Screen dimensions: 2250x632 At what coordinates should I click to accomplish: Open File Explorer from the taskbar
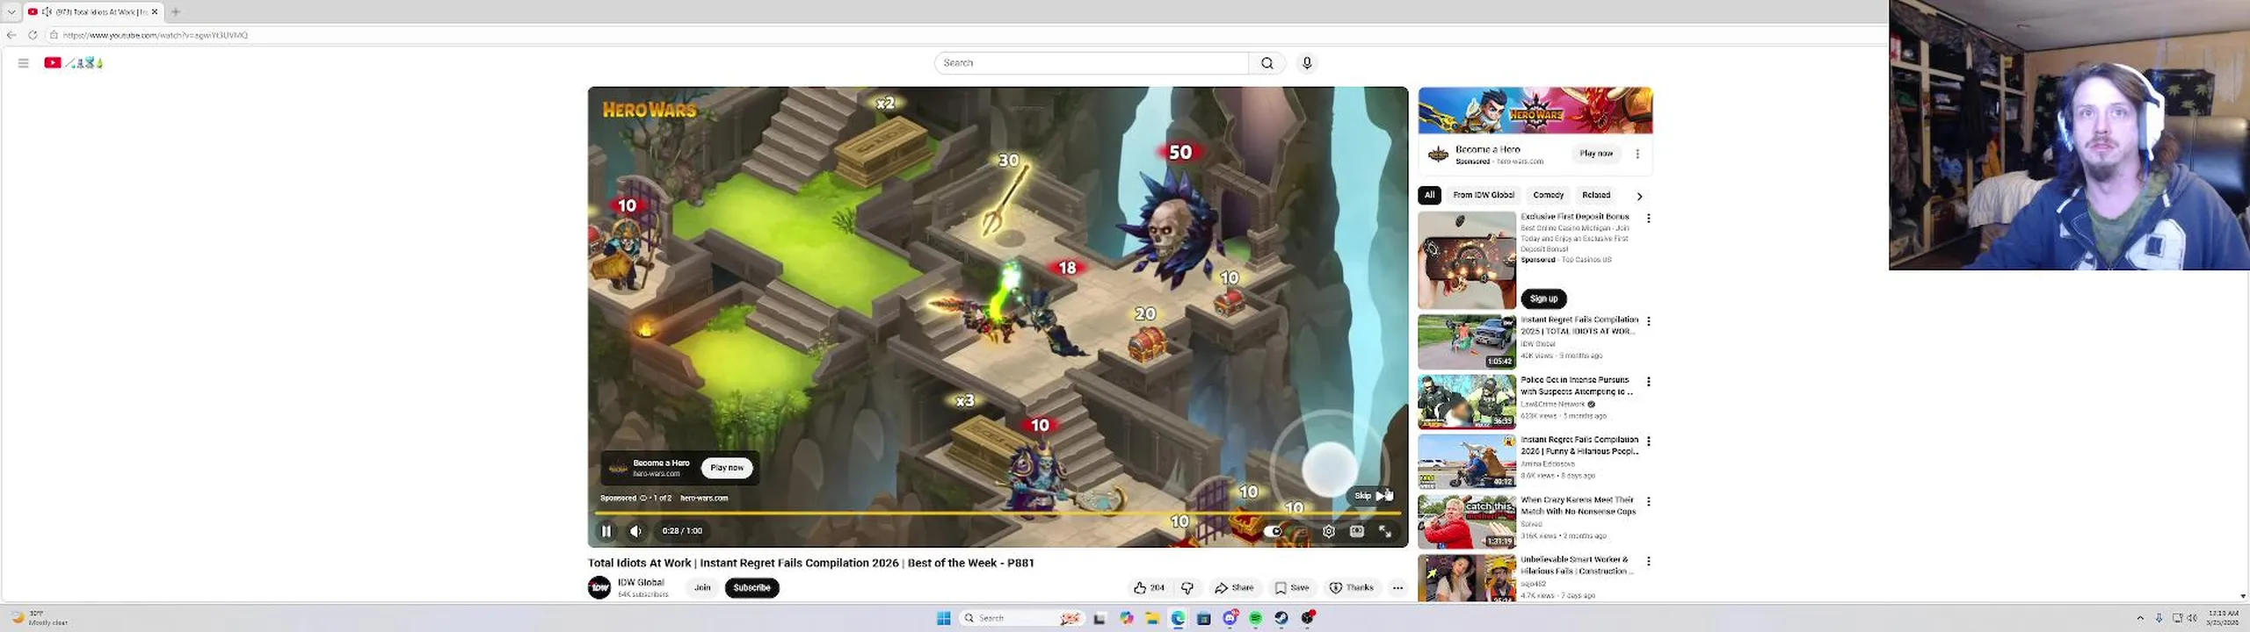(1151, 618)
